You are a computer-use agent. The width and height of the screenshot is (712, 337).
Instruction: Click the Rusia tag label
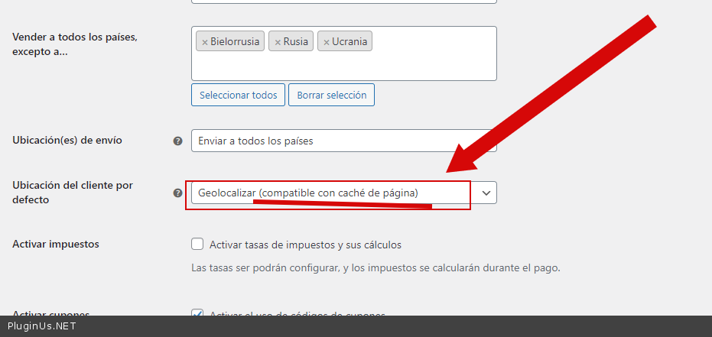click(x=295, y=41)
